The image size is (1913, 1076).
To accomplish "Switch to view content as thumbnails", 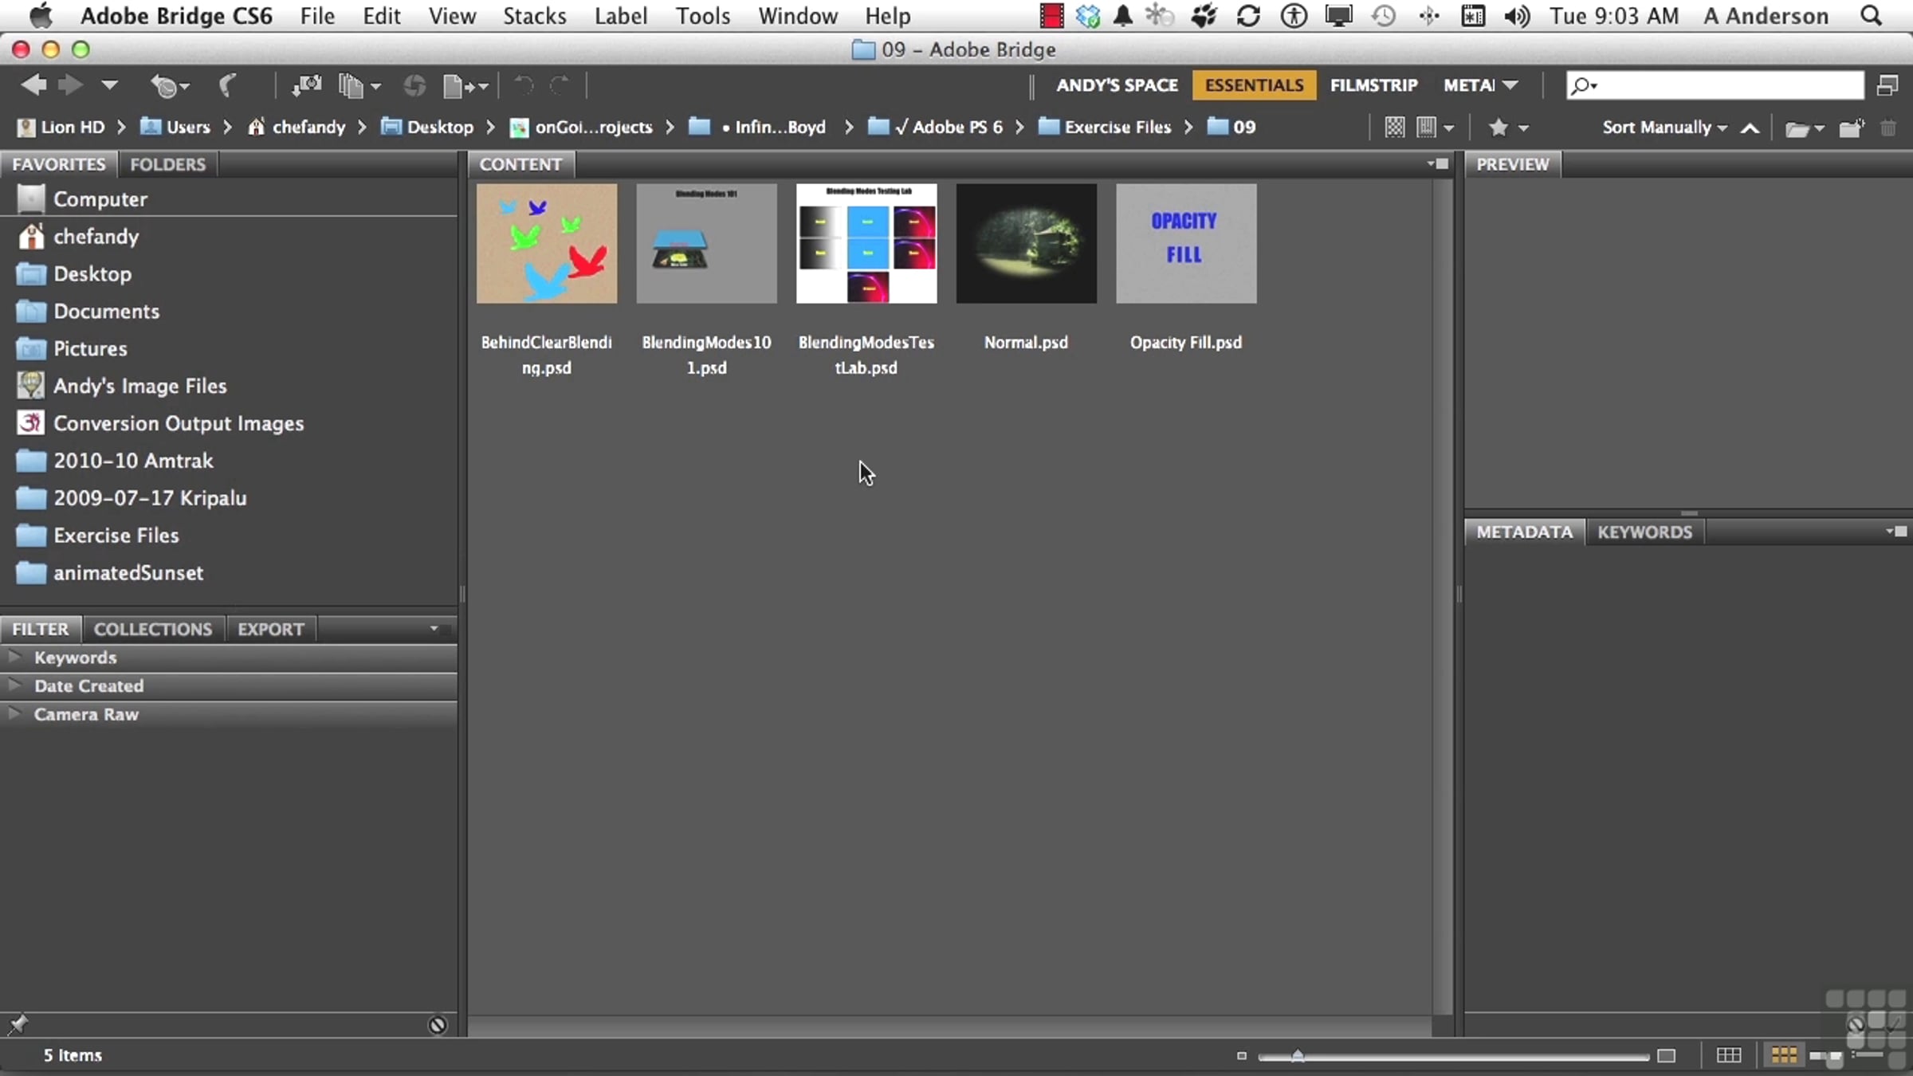I will (x=1784, y=1055).
